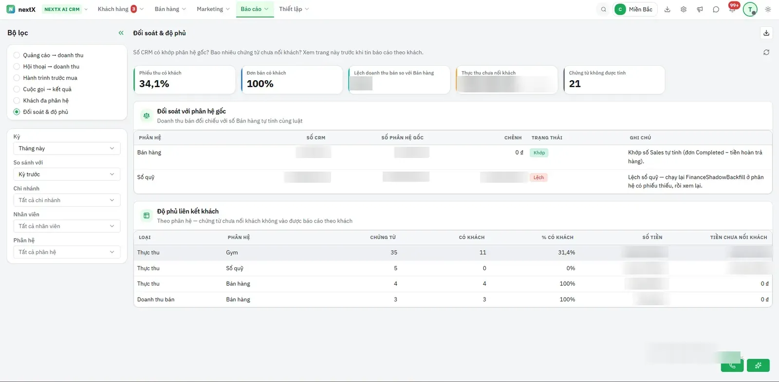Open the Báo cáo menu
779x382 pixels.
(x=255, y=9)
